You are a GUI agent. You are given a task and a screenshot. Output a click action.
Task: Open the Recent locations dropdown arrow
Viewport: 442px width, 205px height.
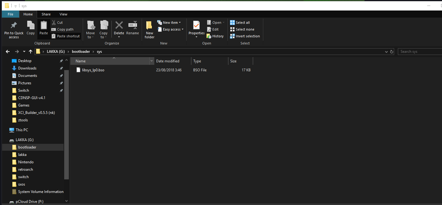point(24,52)
